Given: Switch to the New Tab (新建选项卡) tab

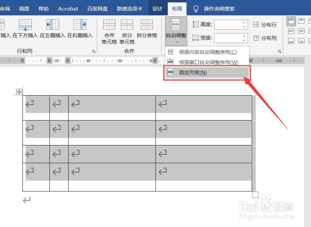Looking at the screenshot, I should click(x=130, y=9).
